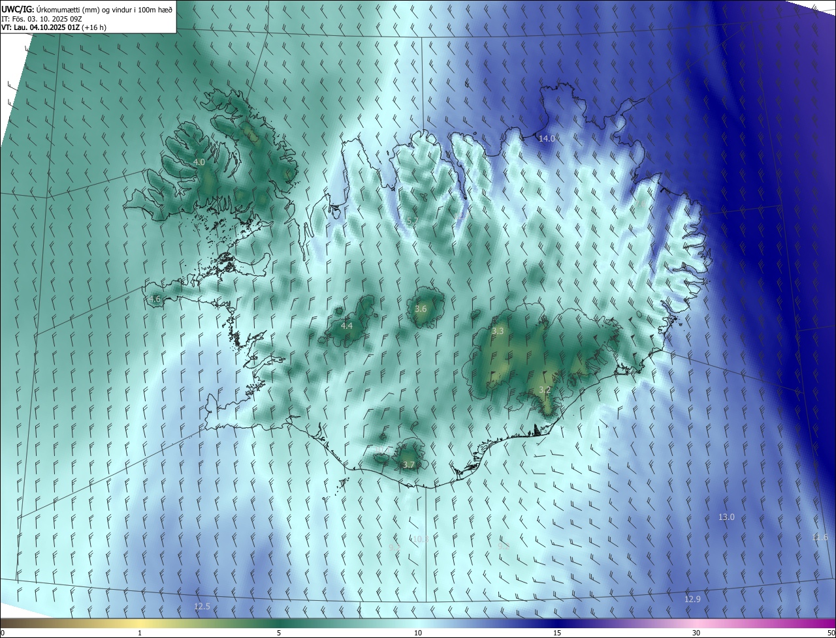Pick the dark green colorbar section above 5
The width and height of the screenshot is (836, 638).
point(279,623)
